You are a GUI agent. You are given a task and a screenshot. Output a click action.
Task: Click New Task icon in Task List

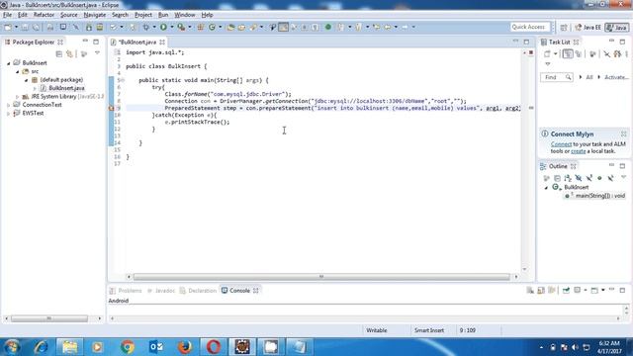click(x=547, y=53)
